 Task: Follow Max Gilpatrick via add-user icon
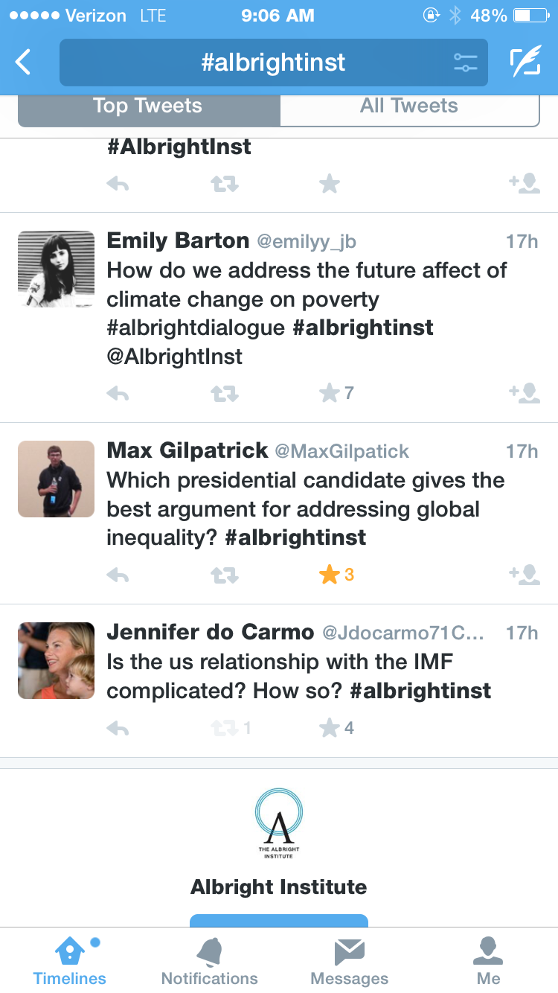tap(525, 575)
